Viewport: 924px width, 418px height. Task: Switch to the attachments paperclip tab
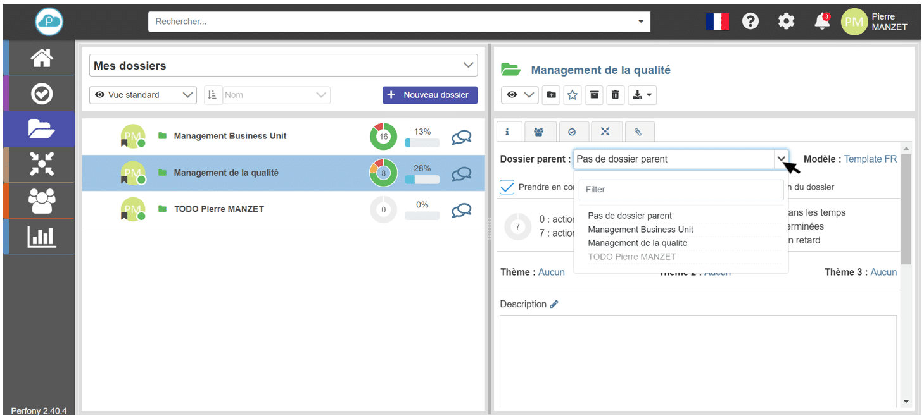638,132
